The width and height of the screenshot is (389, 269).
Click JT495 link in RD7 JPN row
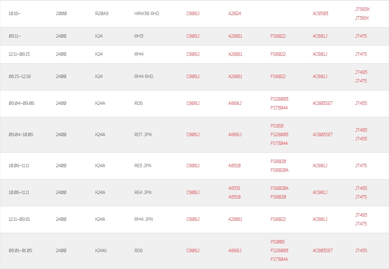coord(361,130)
